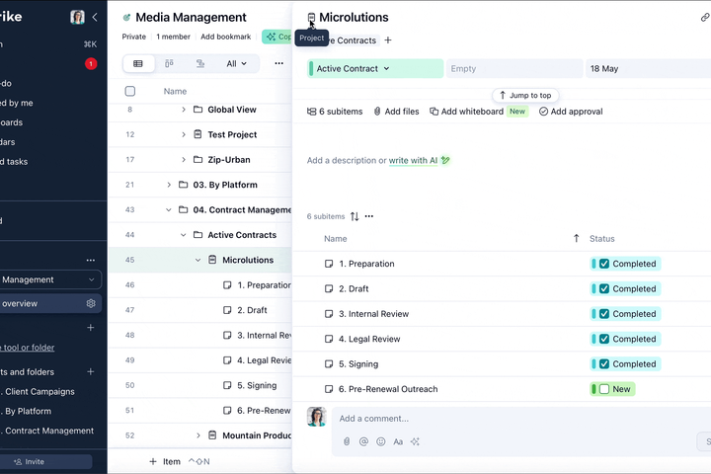Image resolution: width=711 pixels, height=474 pixels.
Task: Add new Item at table bottom
Action: (x=165, y=462)
